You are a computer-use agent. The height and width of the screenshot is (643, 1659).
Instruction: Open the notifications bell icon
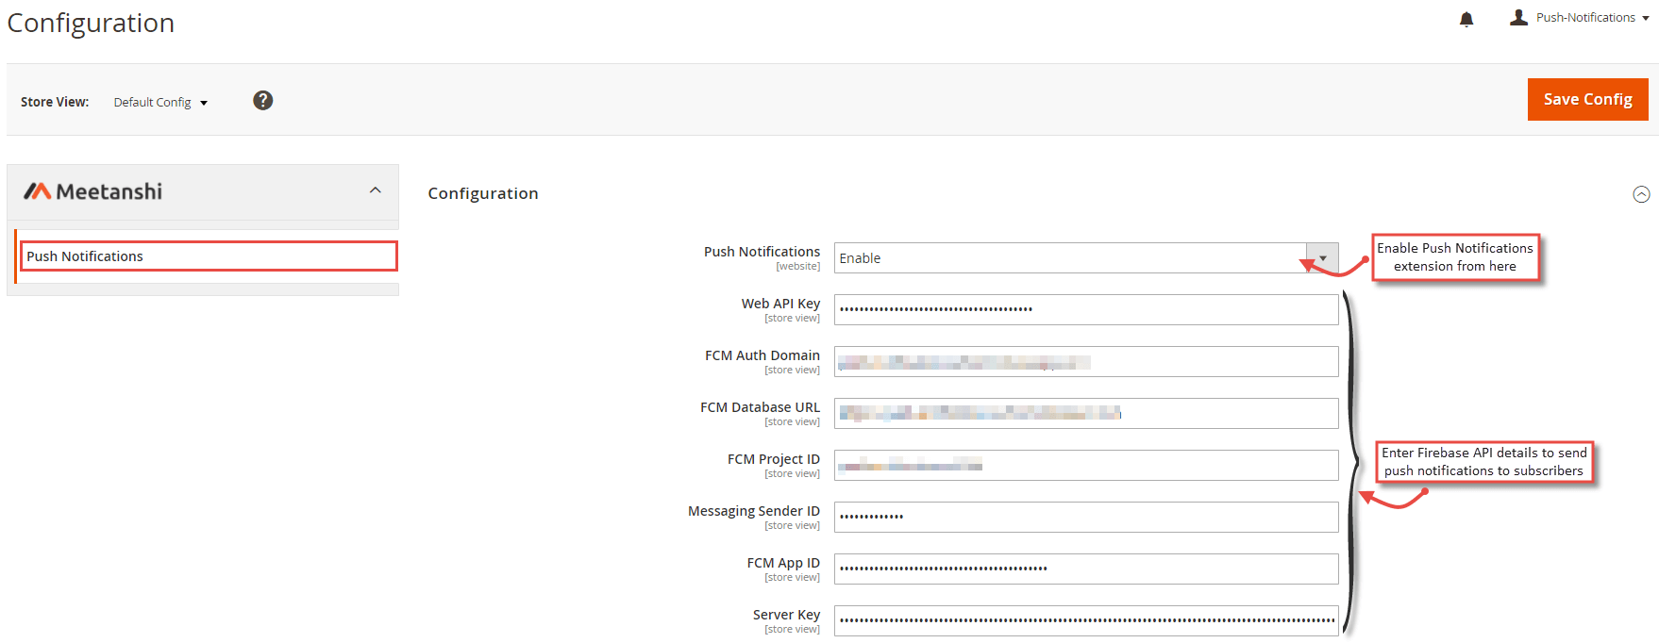pyautogui.click(x=1466, y=19)
